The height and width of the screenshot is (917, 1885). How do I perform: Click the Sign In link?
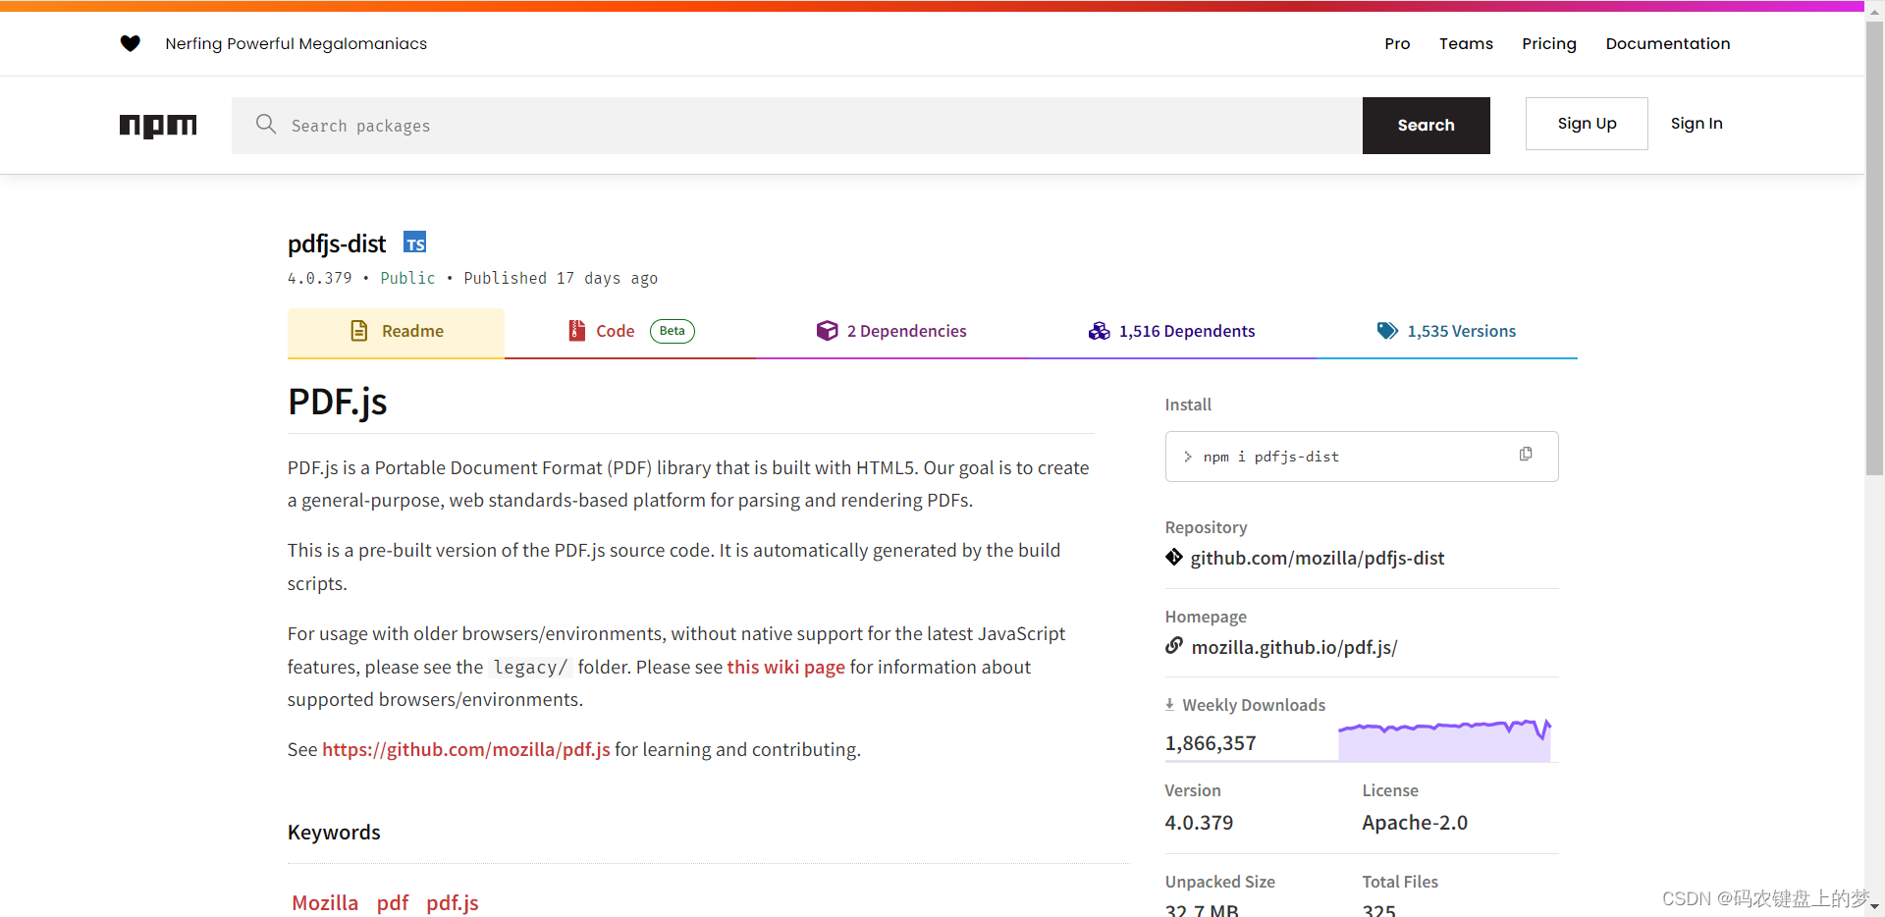[x=1696, y=124]
